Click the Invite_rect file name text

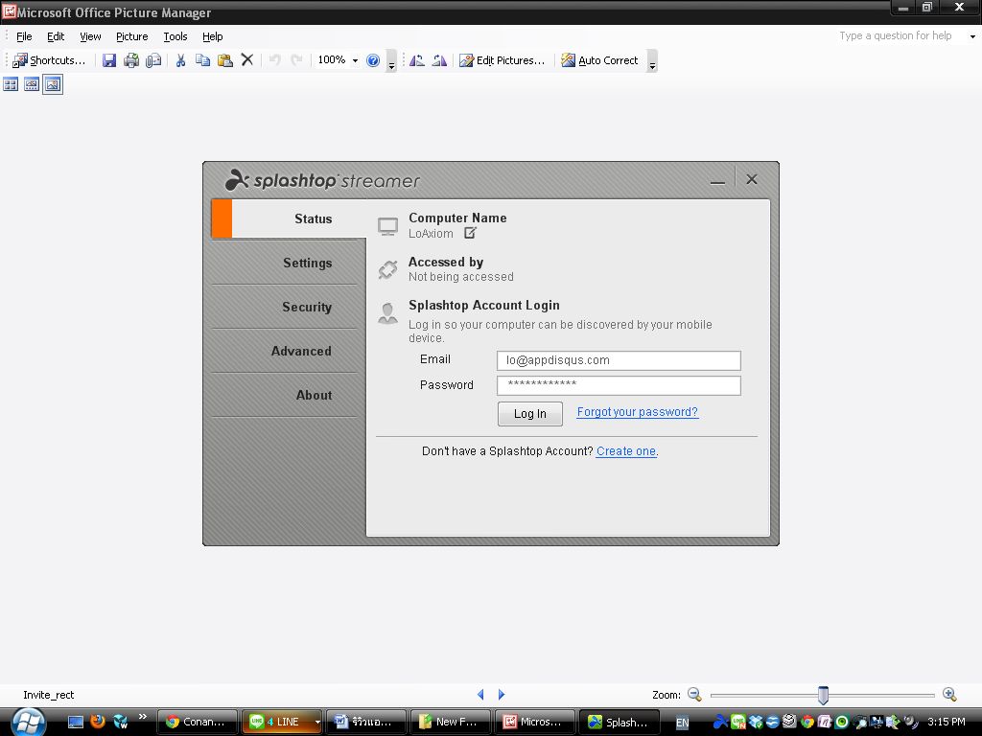pos(48,695)
